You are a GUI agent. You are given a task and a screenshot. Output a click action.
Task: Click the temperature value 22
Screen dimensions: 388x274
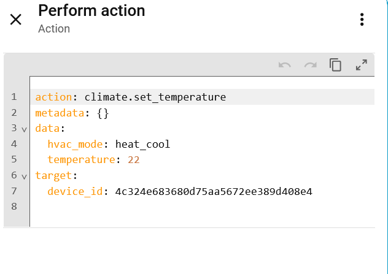134,161
